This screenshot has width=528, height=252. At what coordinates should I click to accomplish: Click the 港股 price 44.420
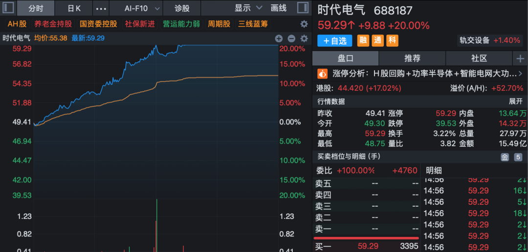(x=351, y=88)
